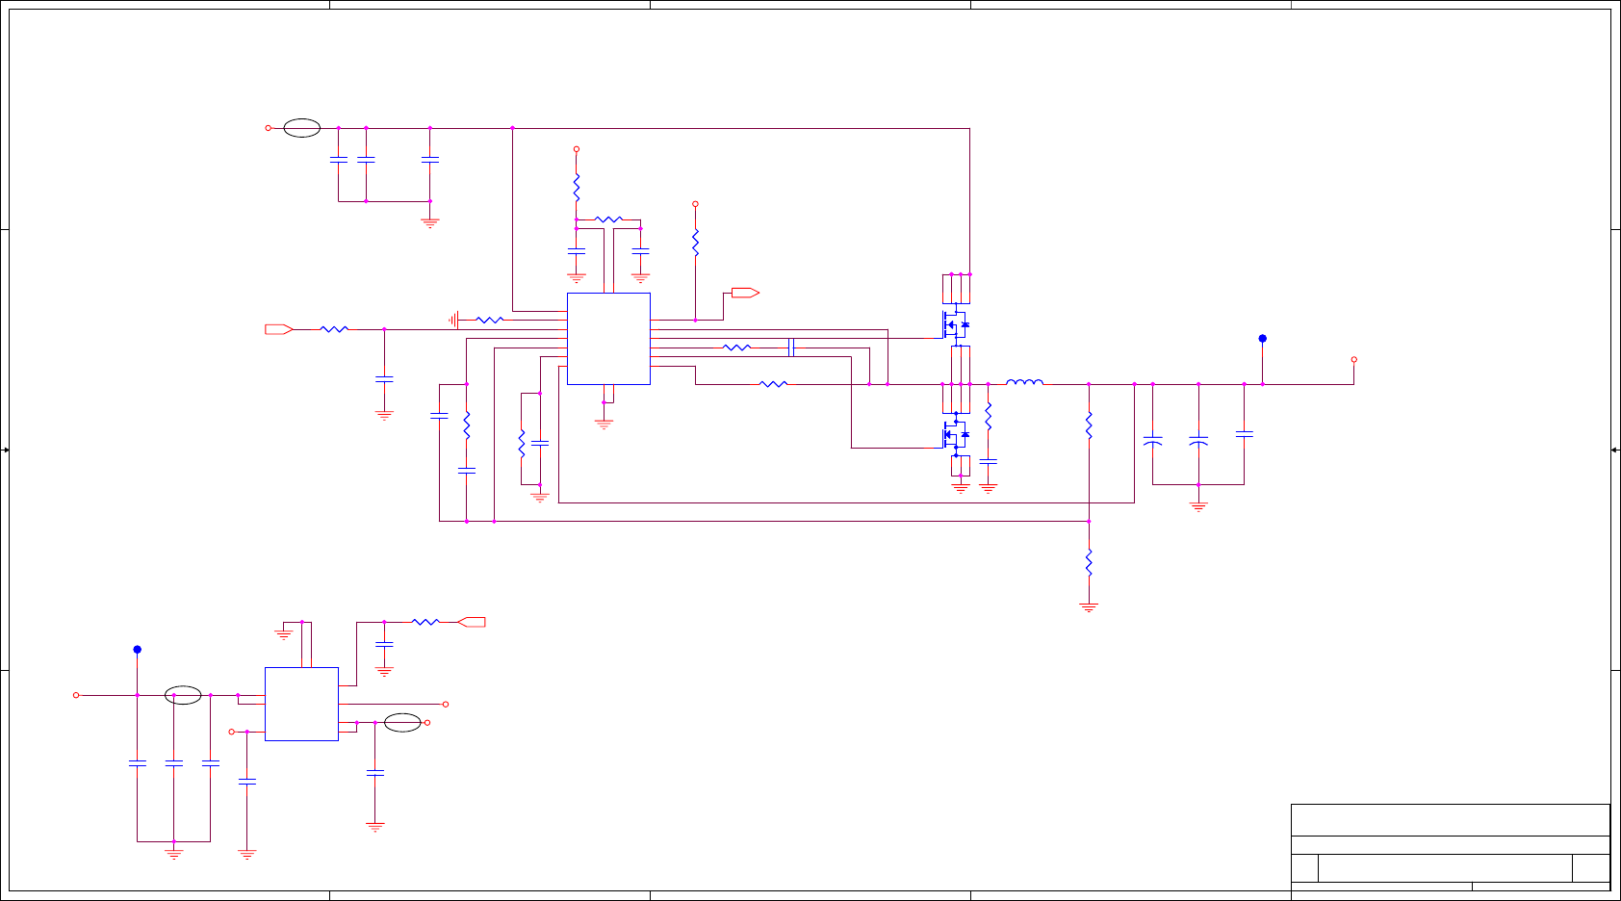
Task: Click the ground symbol under the controller IC
Action: [605, 424]
